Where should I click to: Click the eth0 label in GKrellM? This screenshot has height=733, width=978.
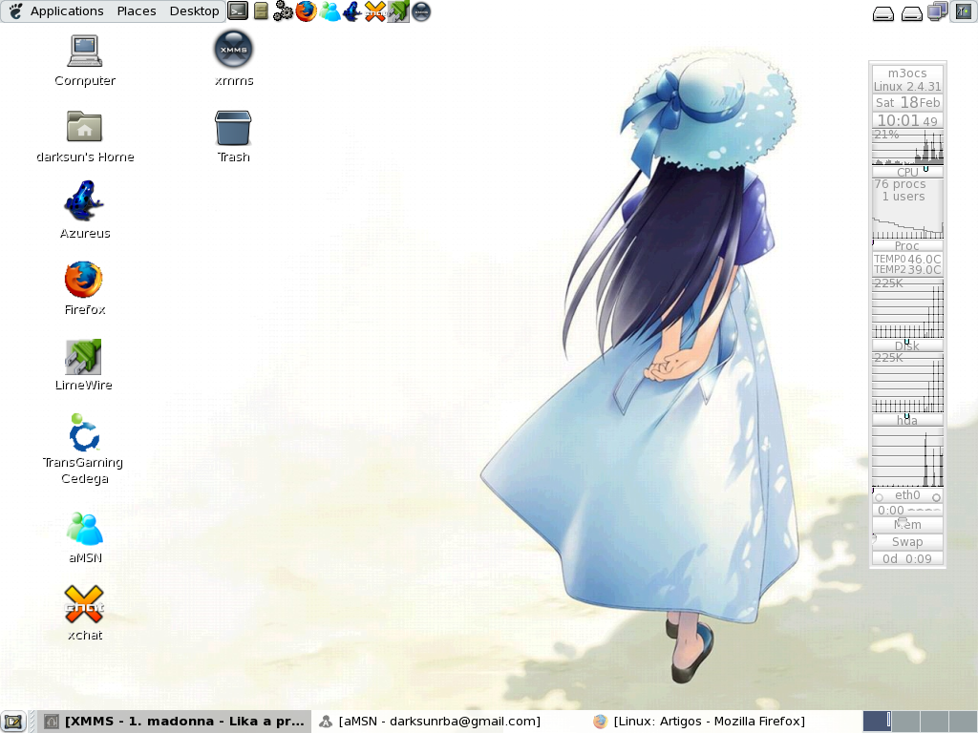click(907, 495)
